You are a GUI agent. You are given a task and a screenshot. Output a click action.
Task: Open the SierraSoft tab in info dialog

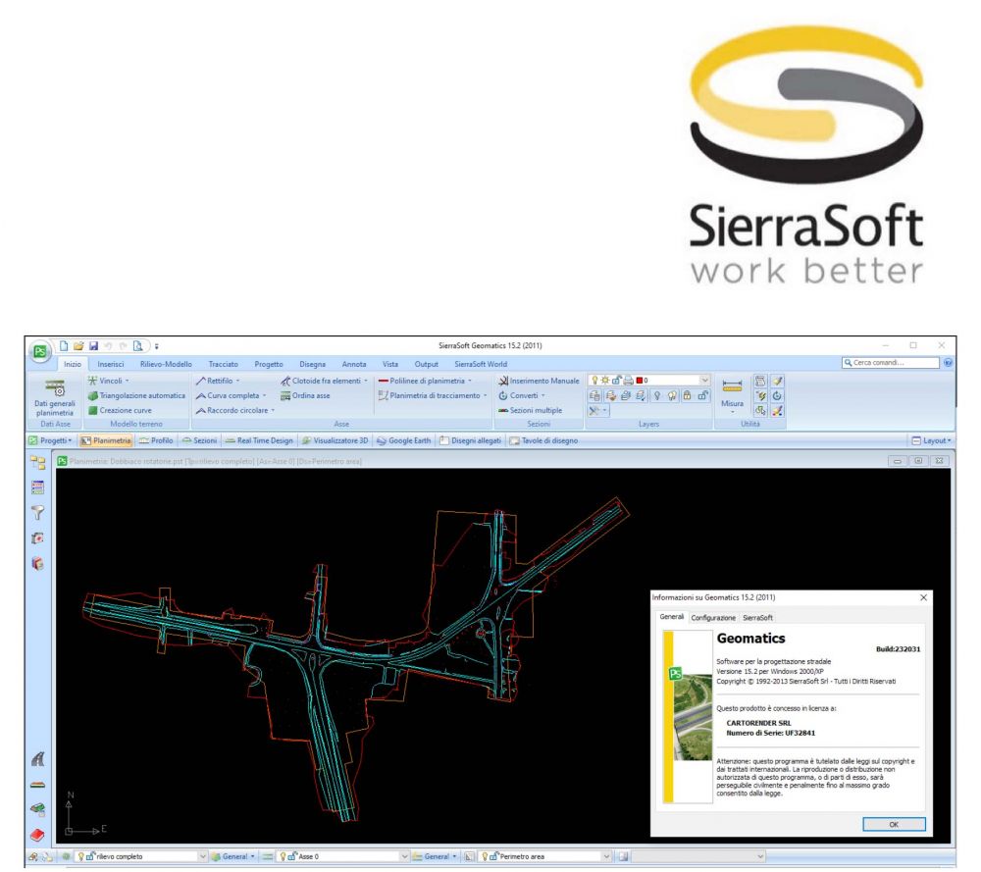[x=757, y=617]
